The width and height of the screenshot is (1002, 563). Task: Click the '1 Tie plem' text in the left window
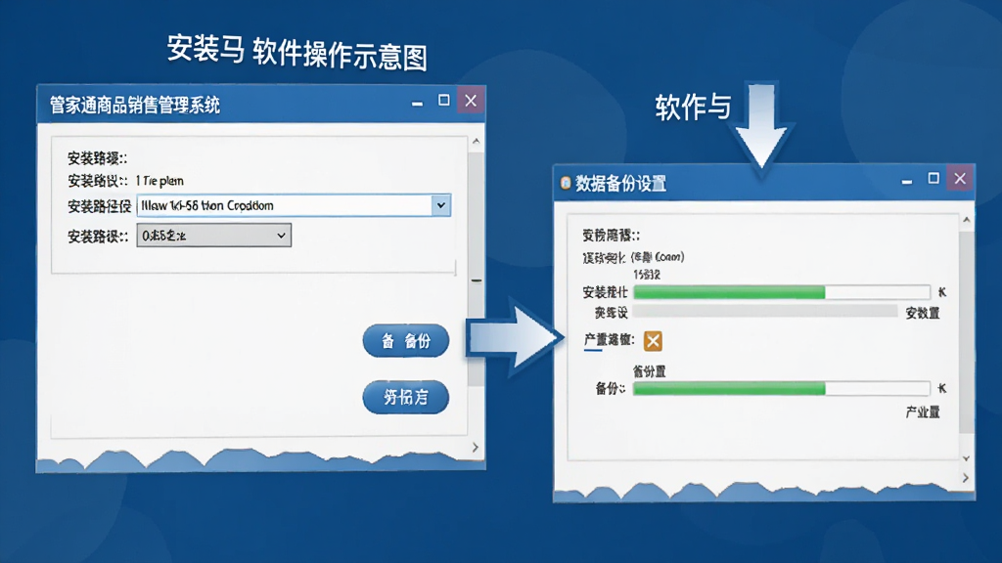click(159, 181)
